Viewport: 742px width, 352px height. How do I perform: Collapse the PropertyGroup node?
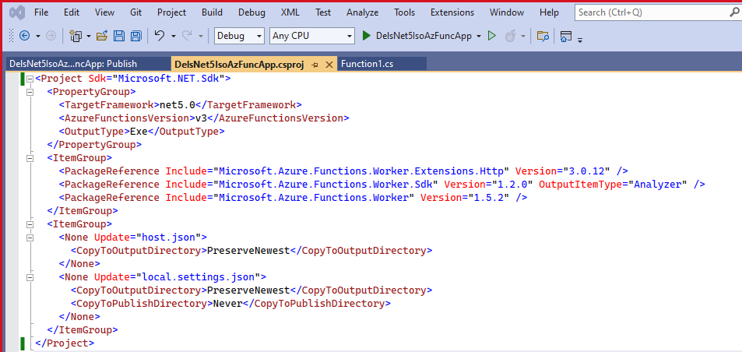point(30,92)
